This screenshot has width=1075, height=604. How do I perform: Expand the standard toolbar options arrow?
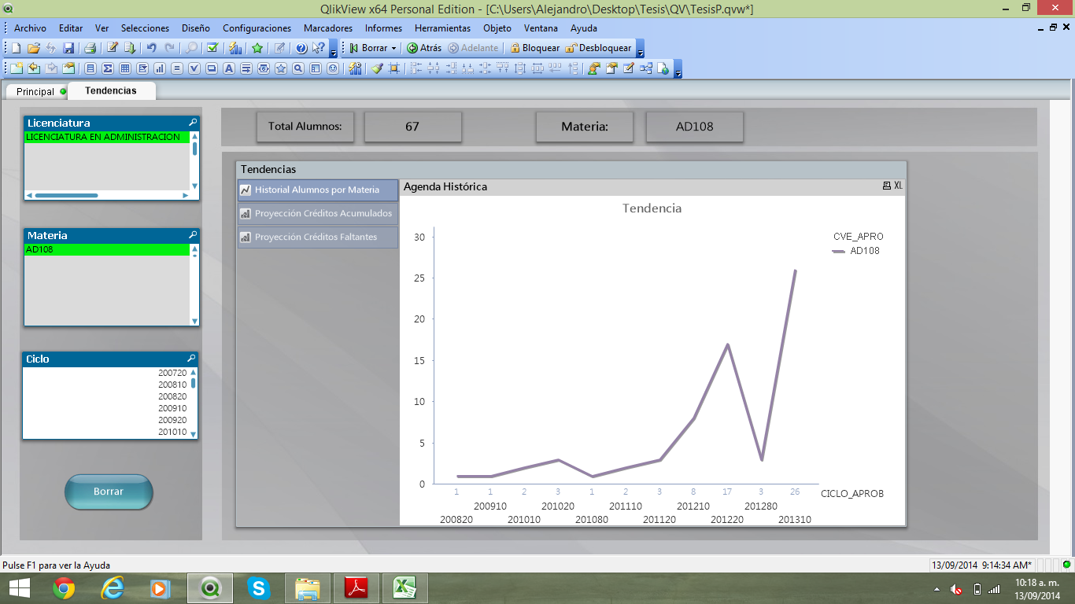point(334,49)
